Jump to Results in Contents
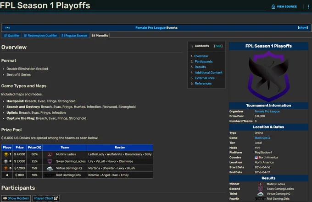This screenshot has width=312, height=202. click(x=200, y=67)
